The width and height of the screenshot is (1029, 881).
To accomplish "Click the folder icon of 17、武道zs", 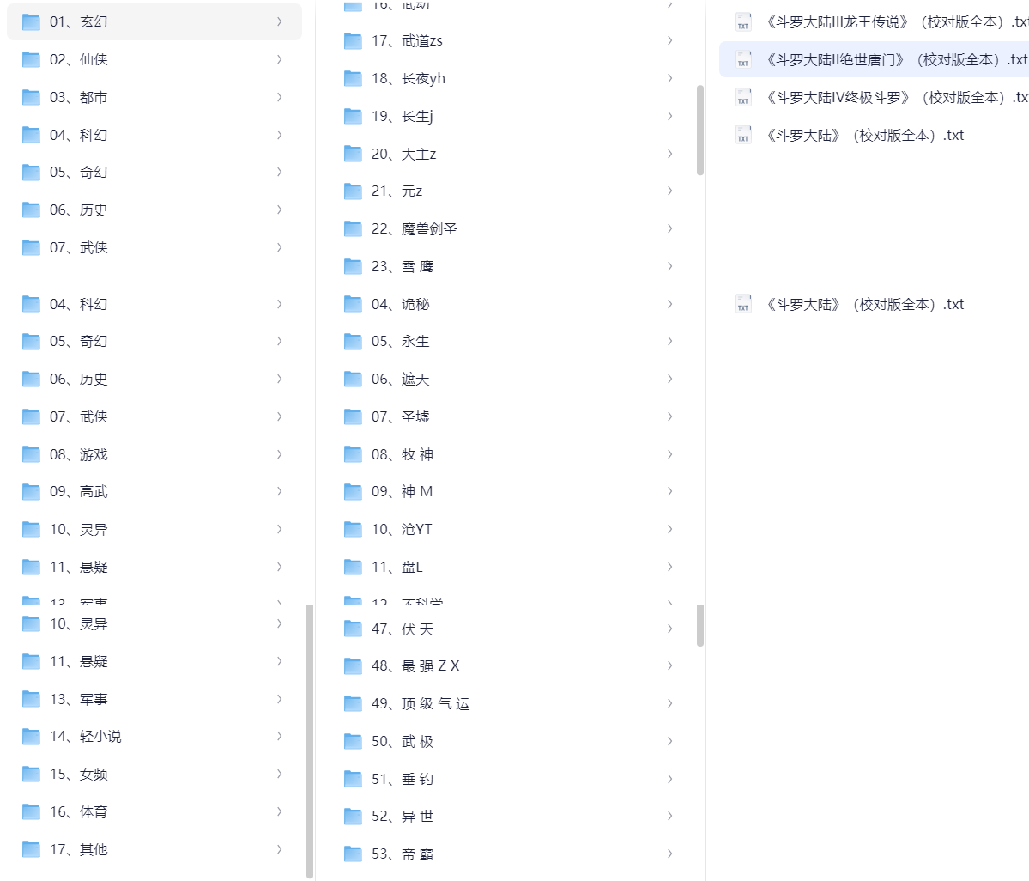I will pos(353,41).
